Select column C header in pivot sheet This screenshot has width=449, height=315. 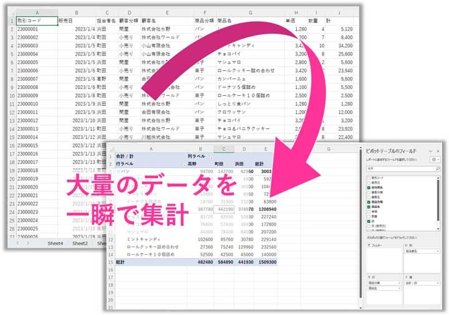coord(224,149)
